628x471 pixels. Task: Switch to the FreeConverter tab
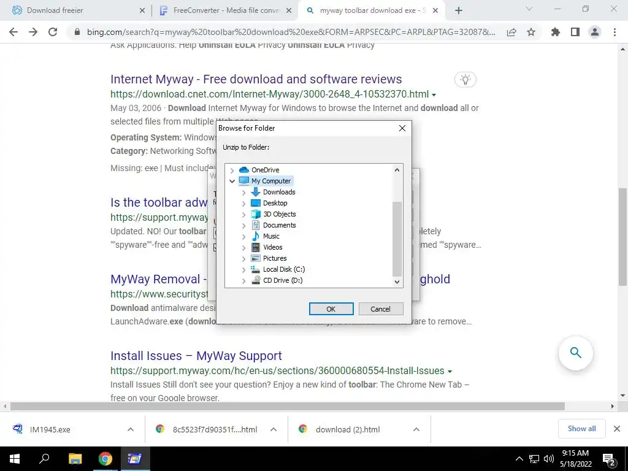[x=226, y=10]
